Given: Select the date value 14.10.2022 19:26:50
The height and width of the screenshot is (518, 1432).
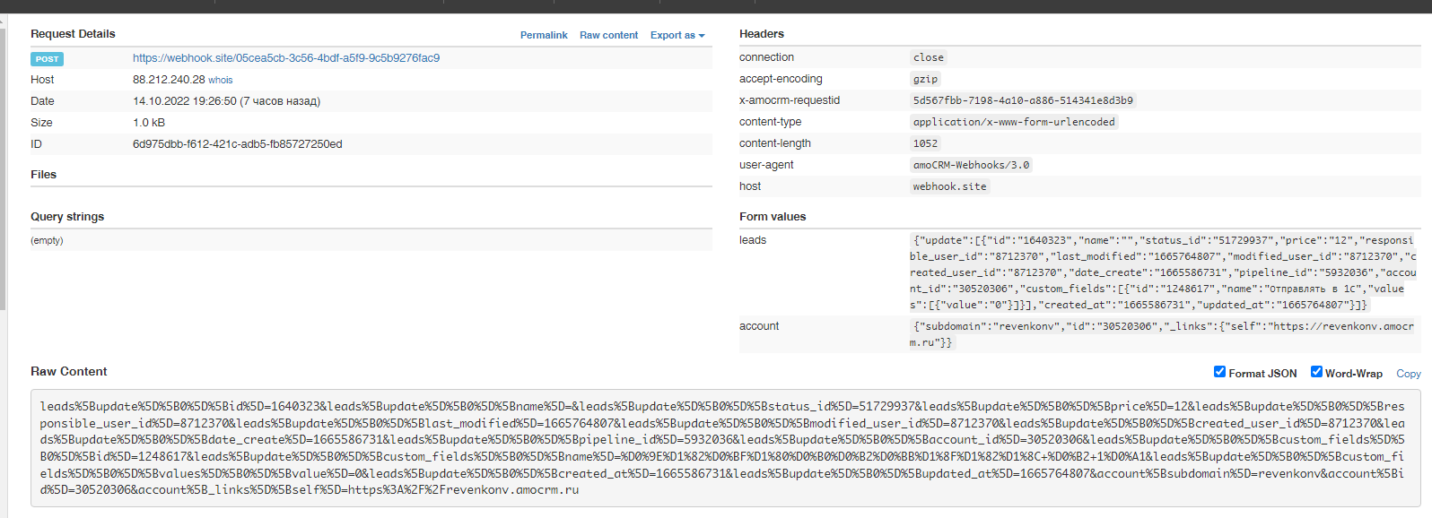Looking at the screenshot, I should click(185, 101).
